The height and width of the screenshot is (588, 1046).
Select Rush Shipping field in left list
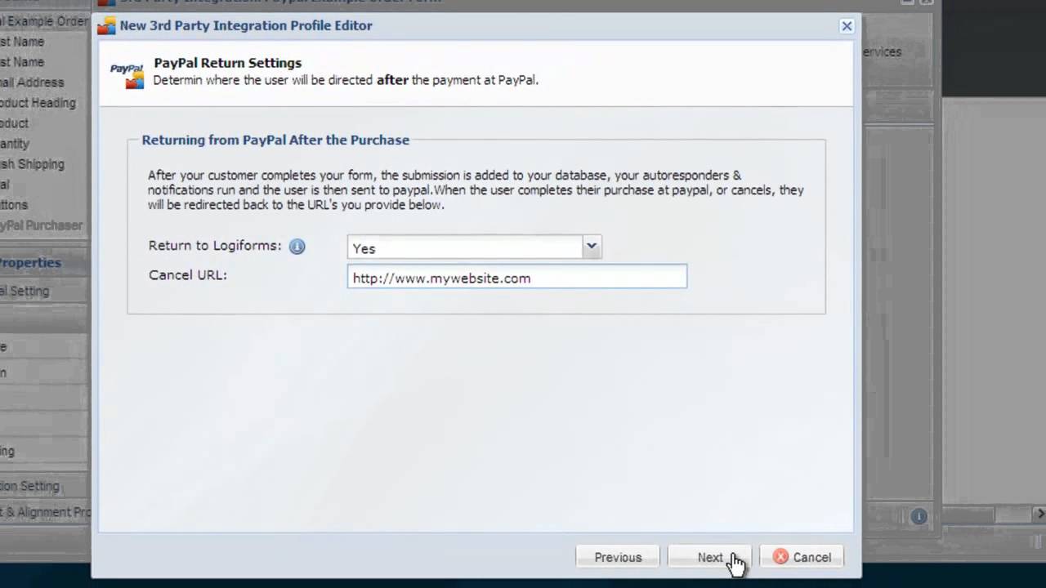32,164
